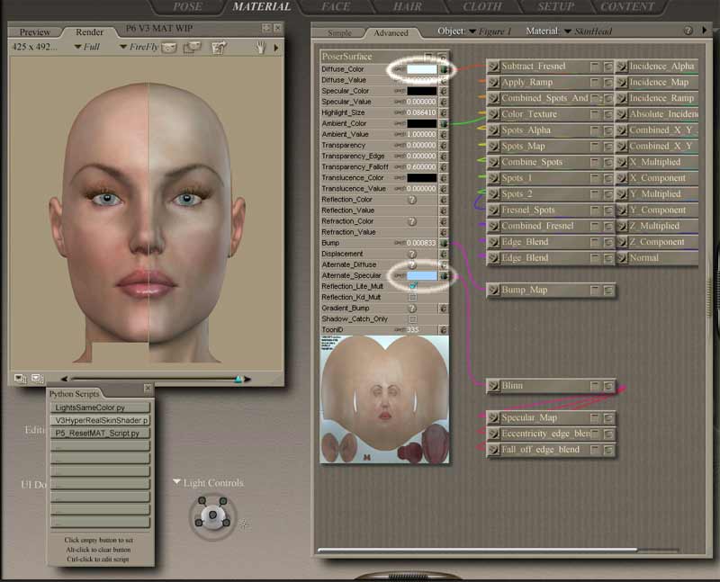Open the FireFly renderer dropdown

coord(144,47)
